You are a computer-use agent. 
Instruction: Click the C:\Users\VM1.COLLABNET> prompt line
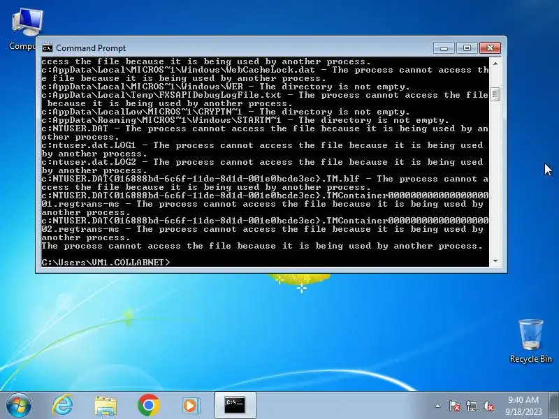click(106, 263)
